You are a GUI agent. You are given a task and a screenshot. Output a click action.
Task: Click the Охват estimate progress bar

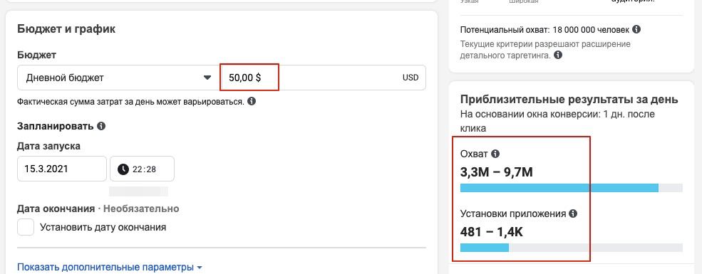572,188
